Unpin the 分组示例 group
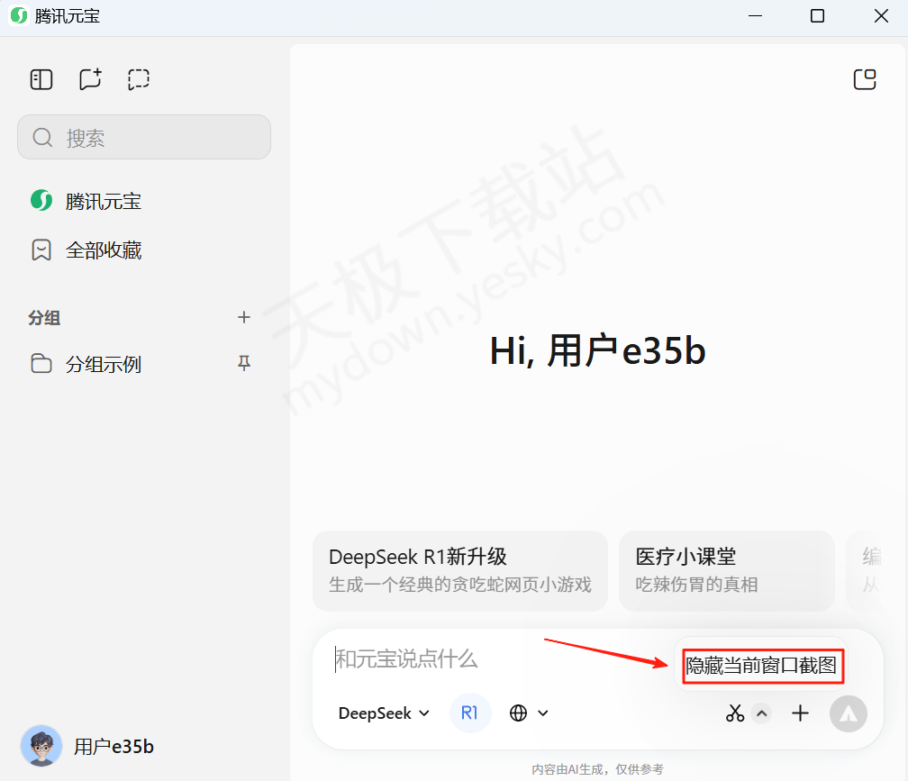 tap(244, 364)
